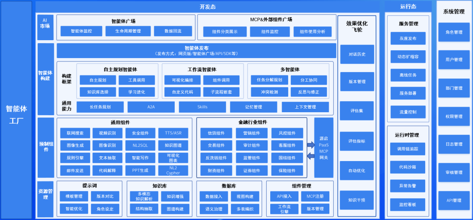Viewport: 473px width, 220px height.
Task: Click the 监控看板 box
Action: [x=408, y=204]
